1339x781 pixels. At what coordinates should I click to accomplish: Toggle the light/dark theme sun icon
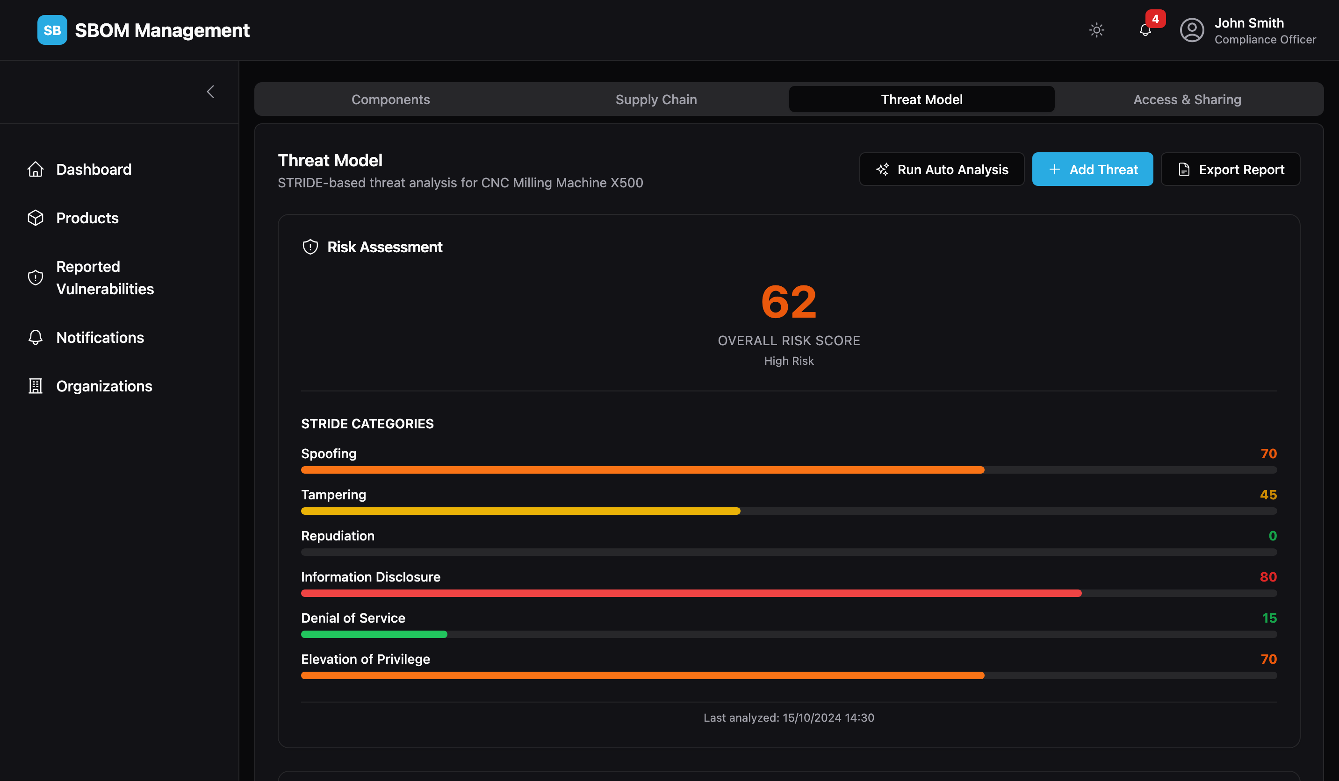coord(1097,30)
